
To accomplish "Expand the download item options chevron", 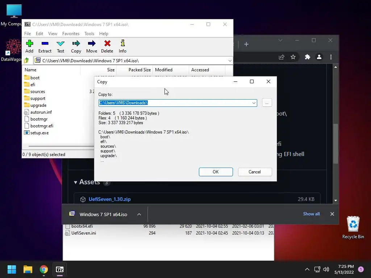I will [139, 214].
